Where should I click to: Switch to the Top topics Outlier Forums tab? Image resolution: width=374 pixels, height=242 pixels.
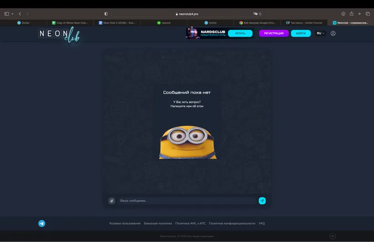304,22
